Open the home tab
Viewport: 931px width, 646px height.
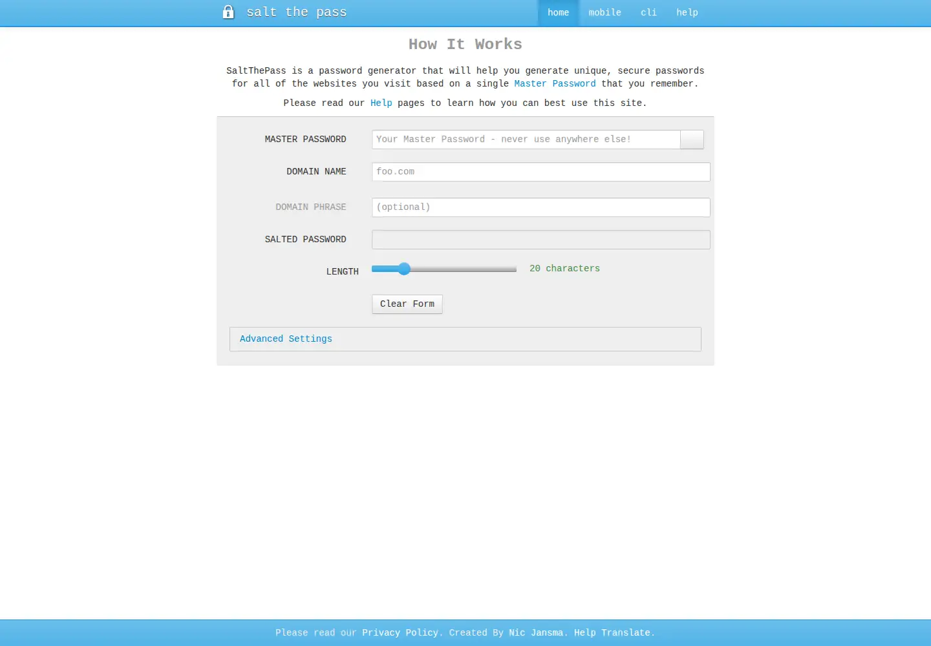[x=559, y=13]
